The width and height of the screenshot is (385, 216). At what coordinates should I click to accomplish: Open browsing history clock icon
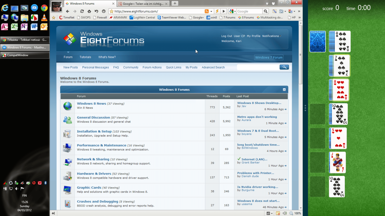104,11
